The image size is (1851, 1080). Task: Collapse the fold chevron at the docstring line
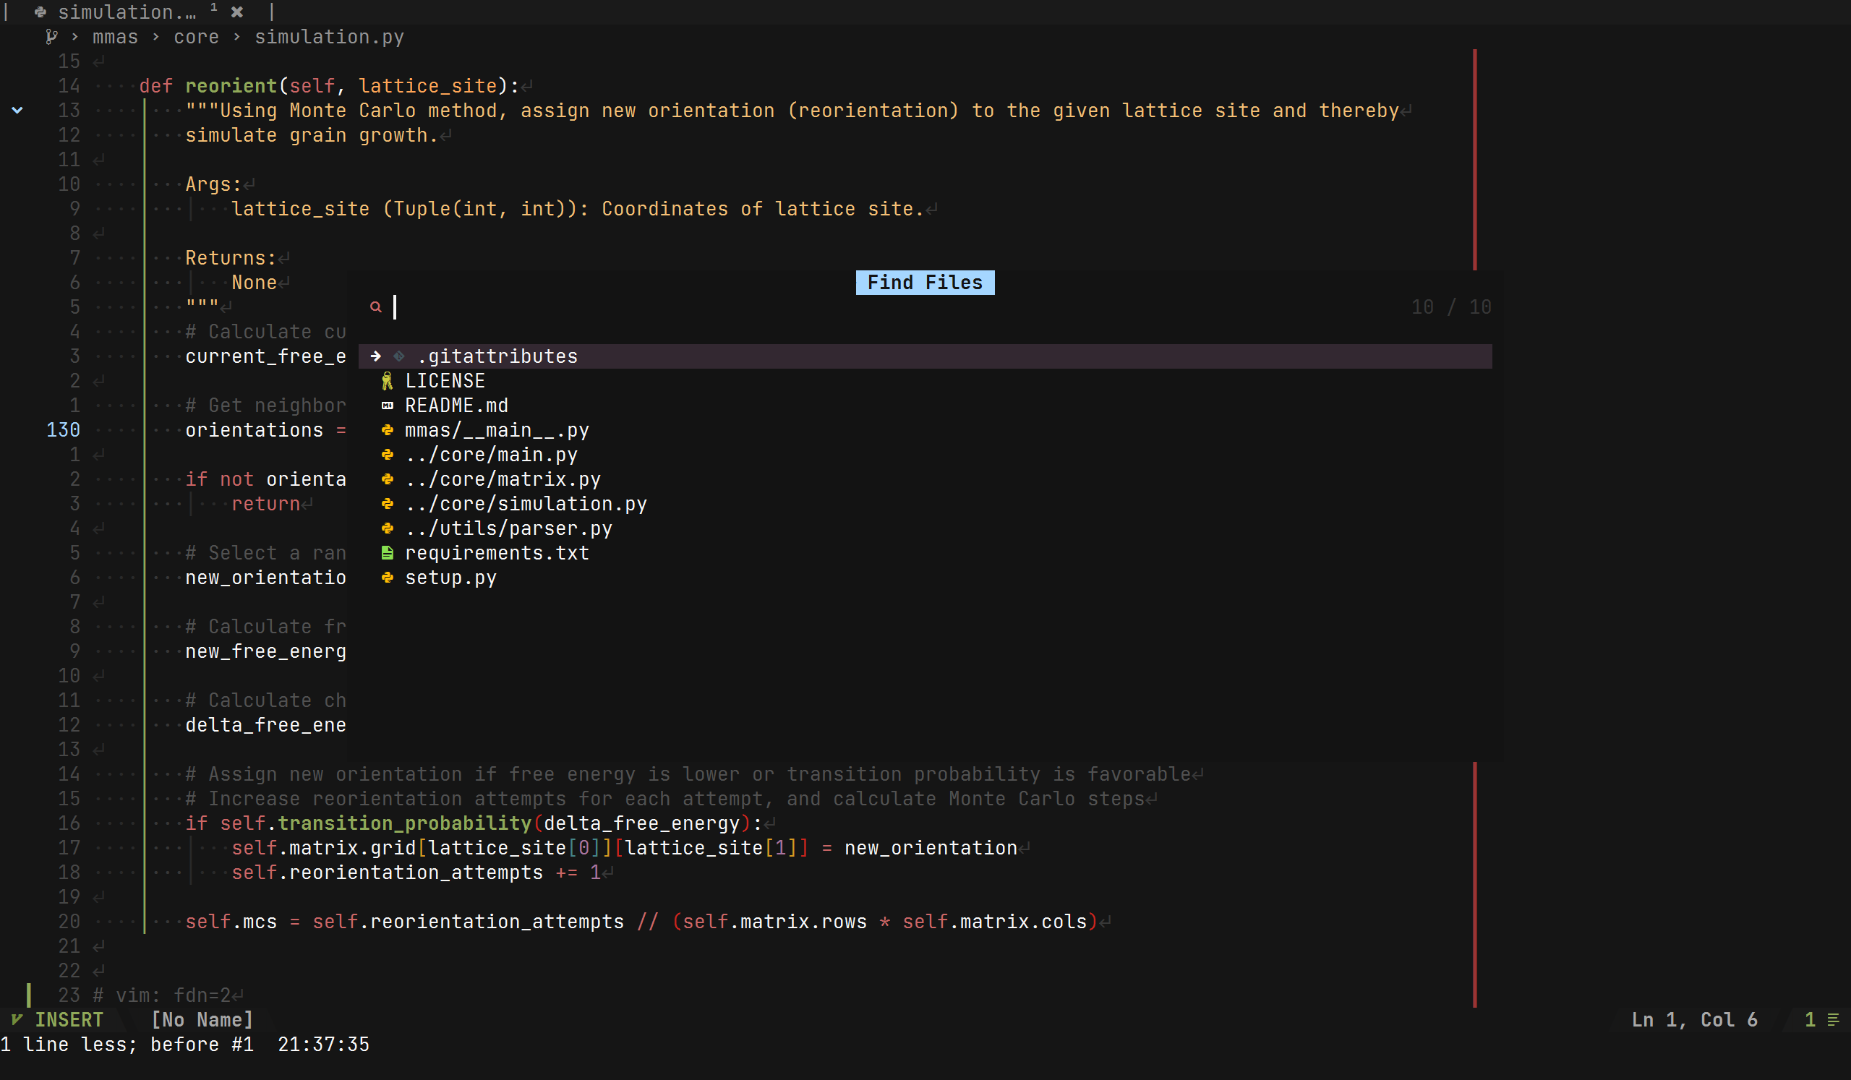coord(17,110)
